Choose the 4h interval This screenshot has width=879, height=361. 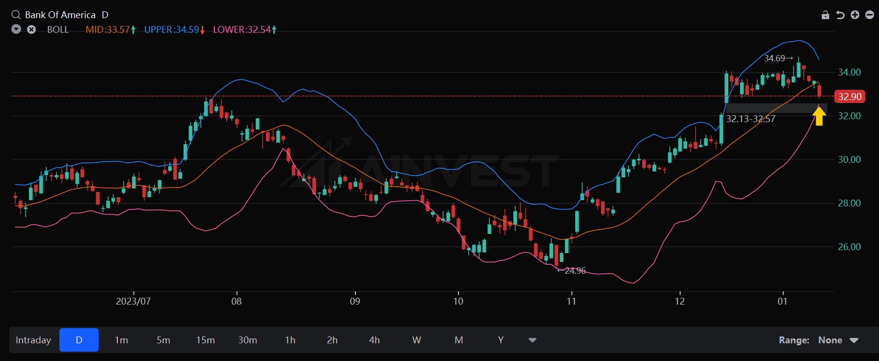374,340
